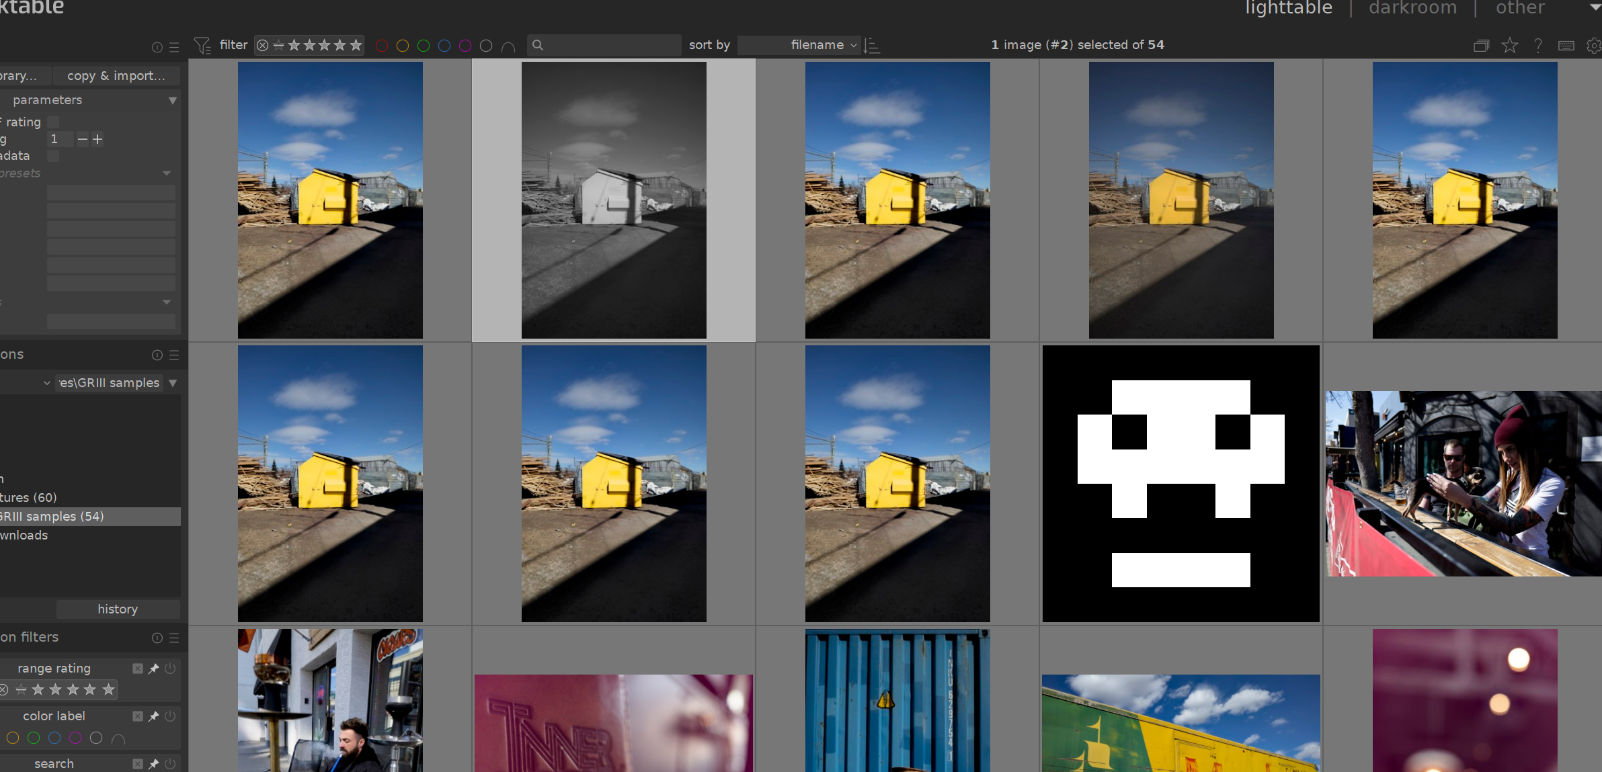Reverse sort order using the sort direction icon
Image resolution: width=1602 pixels, height=772 pixels.
[872, 45]
